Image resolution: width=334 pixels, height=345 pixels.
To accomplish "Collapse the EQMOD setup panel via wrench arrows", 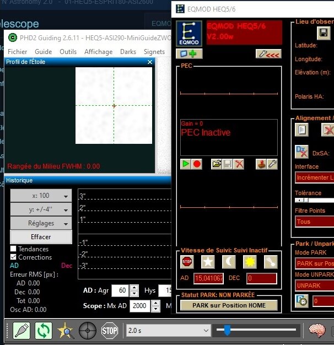I will [x=268, y=53].
